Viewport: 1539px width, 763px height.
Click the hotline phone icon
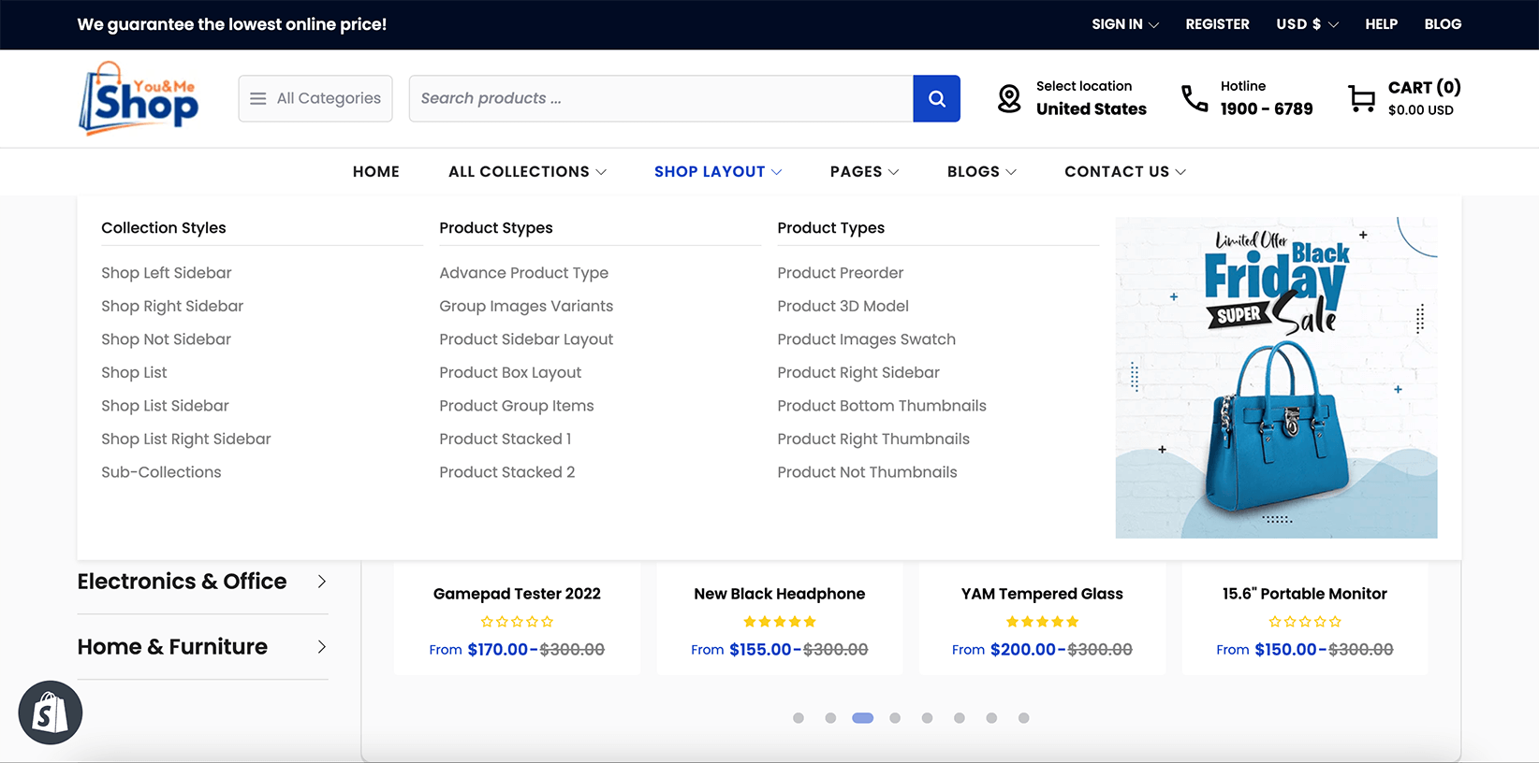1195,98
